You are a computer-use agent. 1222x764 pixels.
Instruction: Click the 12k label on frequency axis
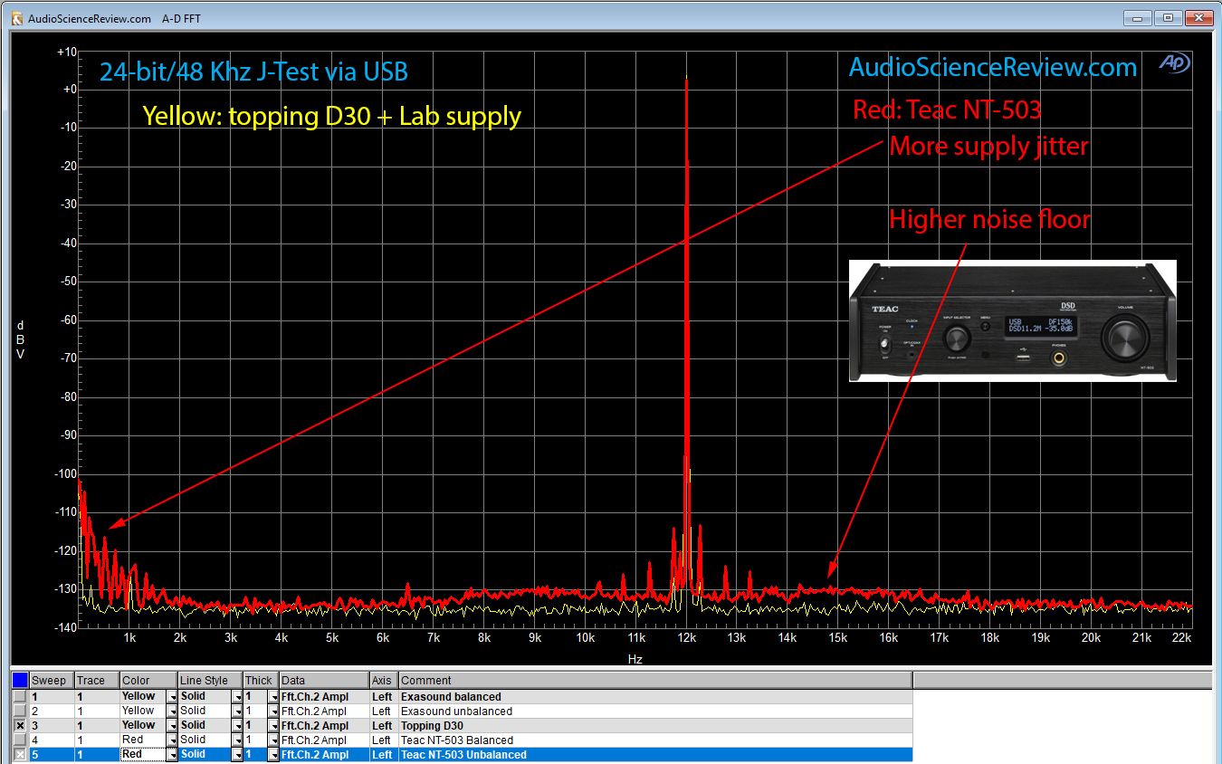686,638
